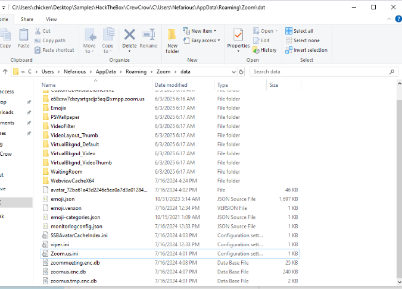Click the Rename icon
The height and width of the screenshot is (289, 402).
pyautogui.click(x=149, y=34)
